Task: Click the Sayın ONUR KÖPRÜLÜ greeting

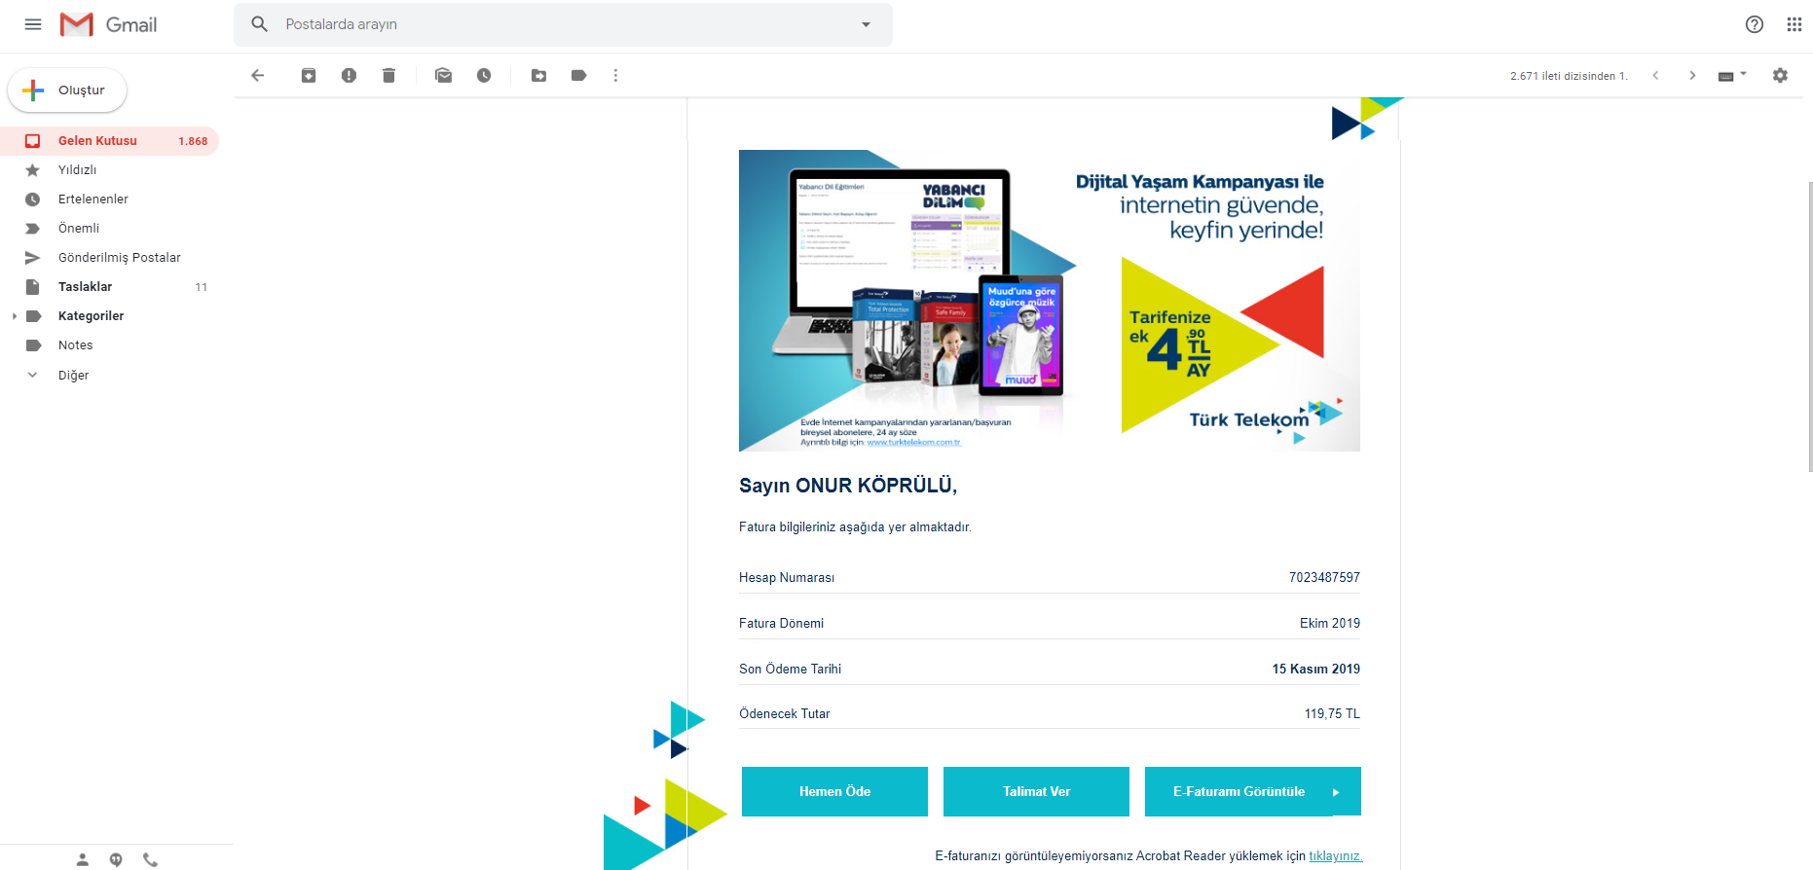Action: 848,486
